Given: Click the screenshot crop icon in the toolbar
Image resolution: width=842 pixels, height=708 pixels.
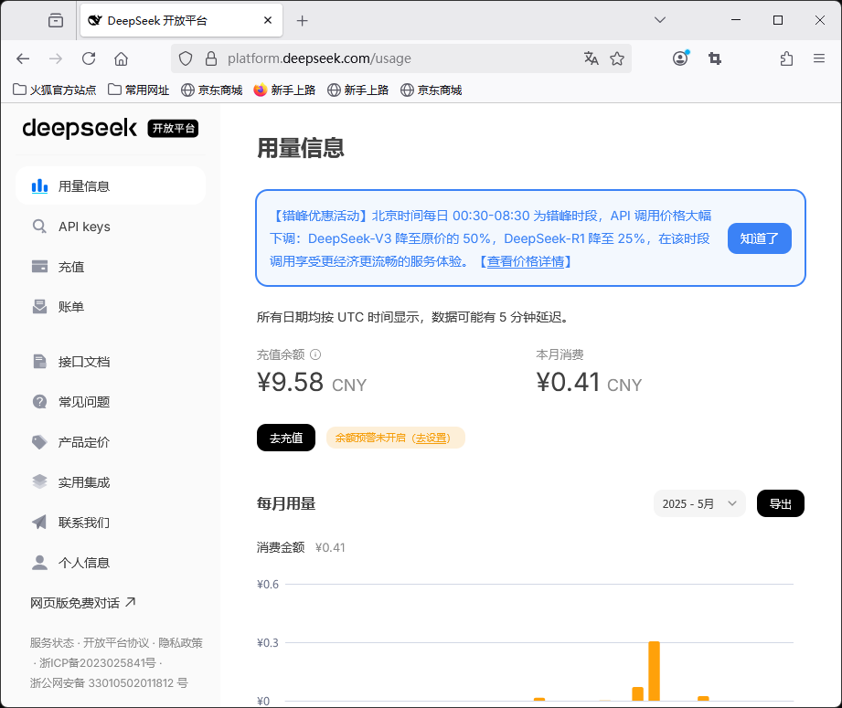Looking at the screenshot, I should click(715, 58).
